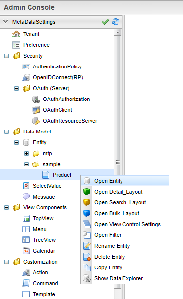
Task: Click the Preference list icon
Action: coord(16,45)
